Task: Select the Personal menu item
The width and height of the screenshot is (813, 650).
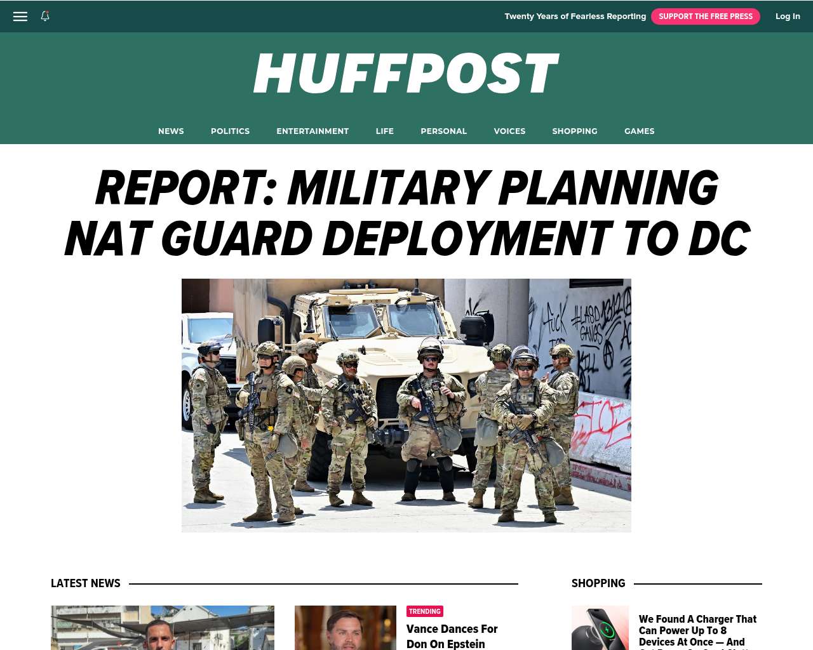Action: point(443,131)
